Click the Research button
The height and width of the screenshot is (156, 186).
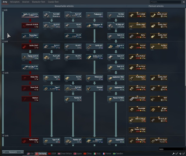coord(13,152)
